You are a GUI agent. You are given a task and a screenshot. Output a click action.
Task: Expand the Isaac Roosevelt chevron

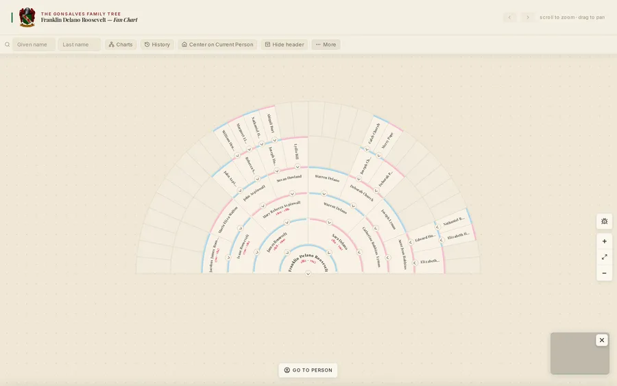pyautogui.click(x=256, y=252)
